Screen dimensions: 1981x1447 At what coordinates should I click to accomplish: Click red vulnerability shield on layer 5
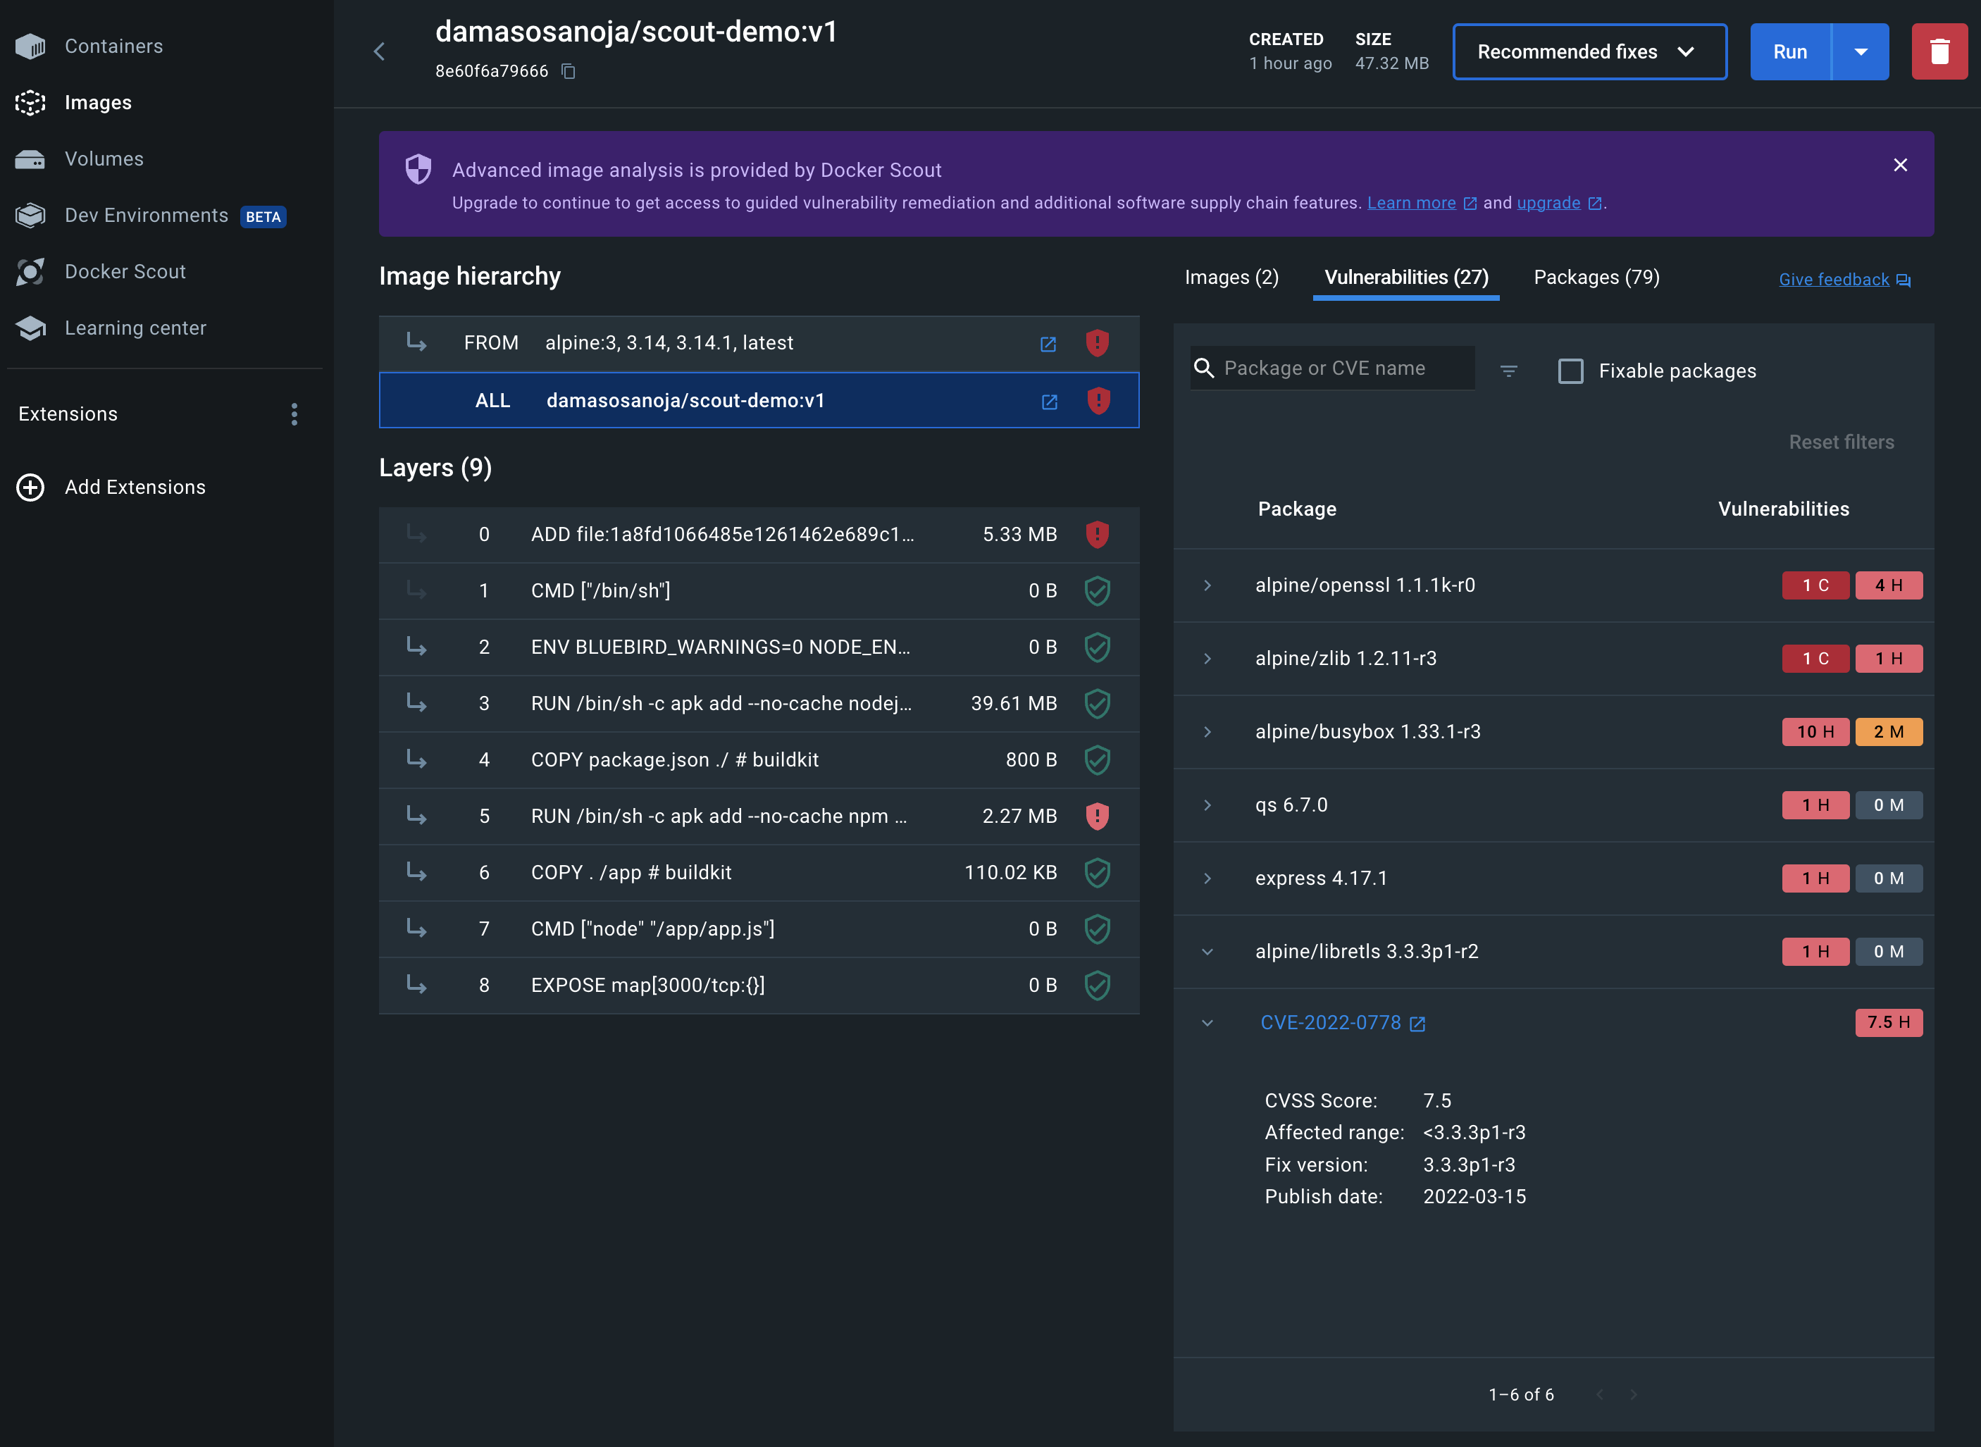click(x=1096, y=816)
